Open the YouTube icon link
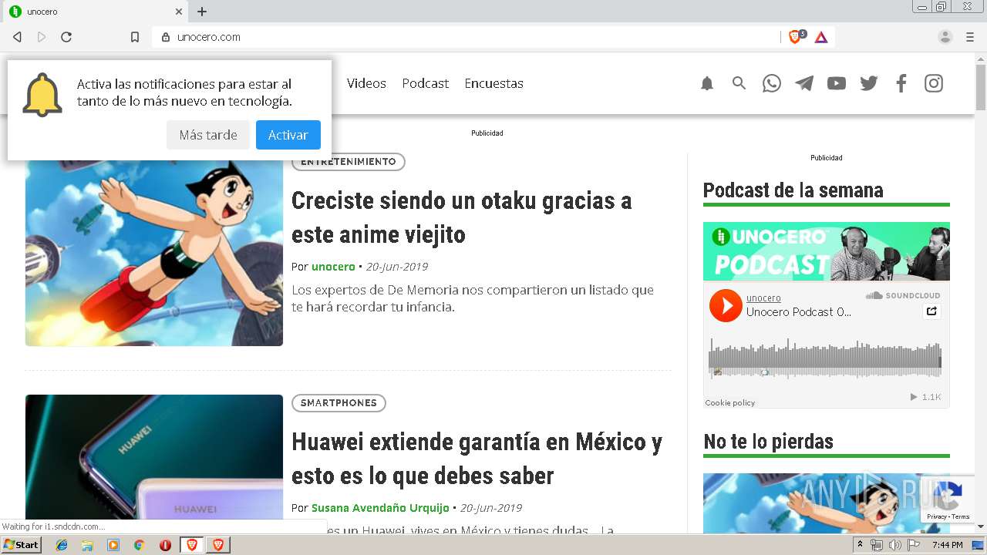The width and height of the screenshot is (987, 555). click(x=837, y=83)
